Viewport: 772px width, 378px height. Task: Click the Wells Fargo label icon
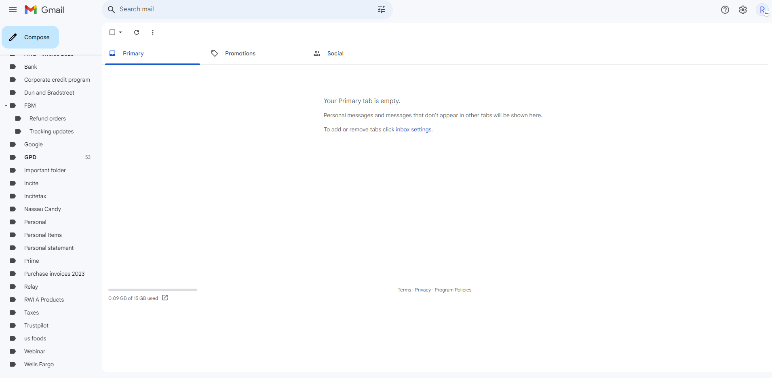coord(13,364)
